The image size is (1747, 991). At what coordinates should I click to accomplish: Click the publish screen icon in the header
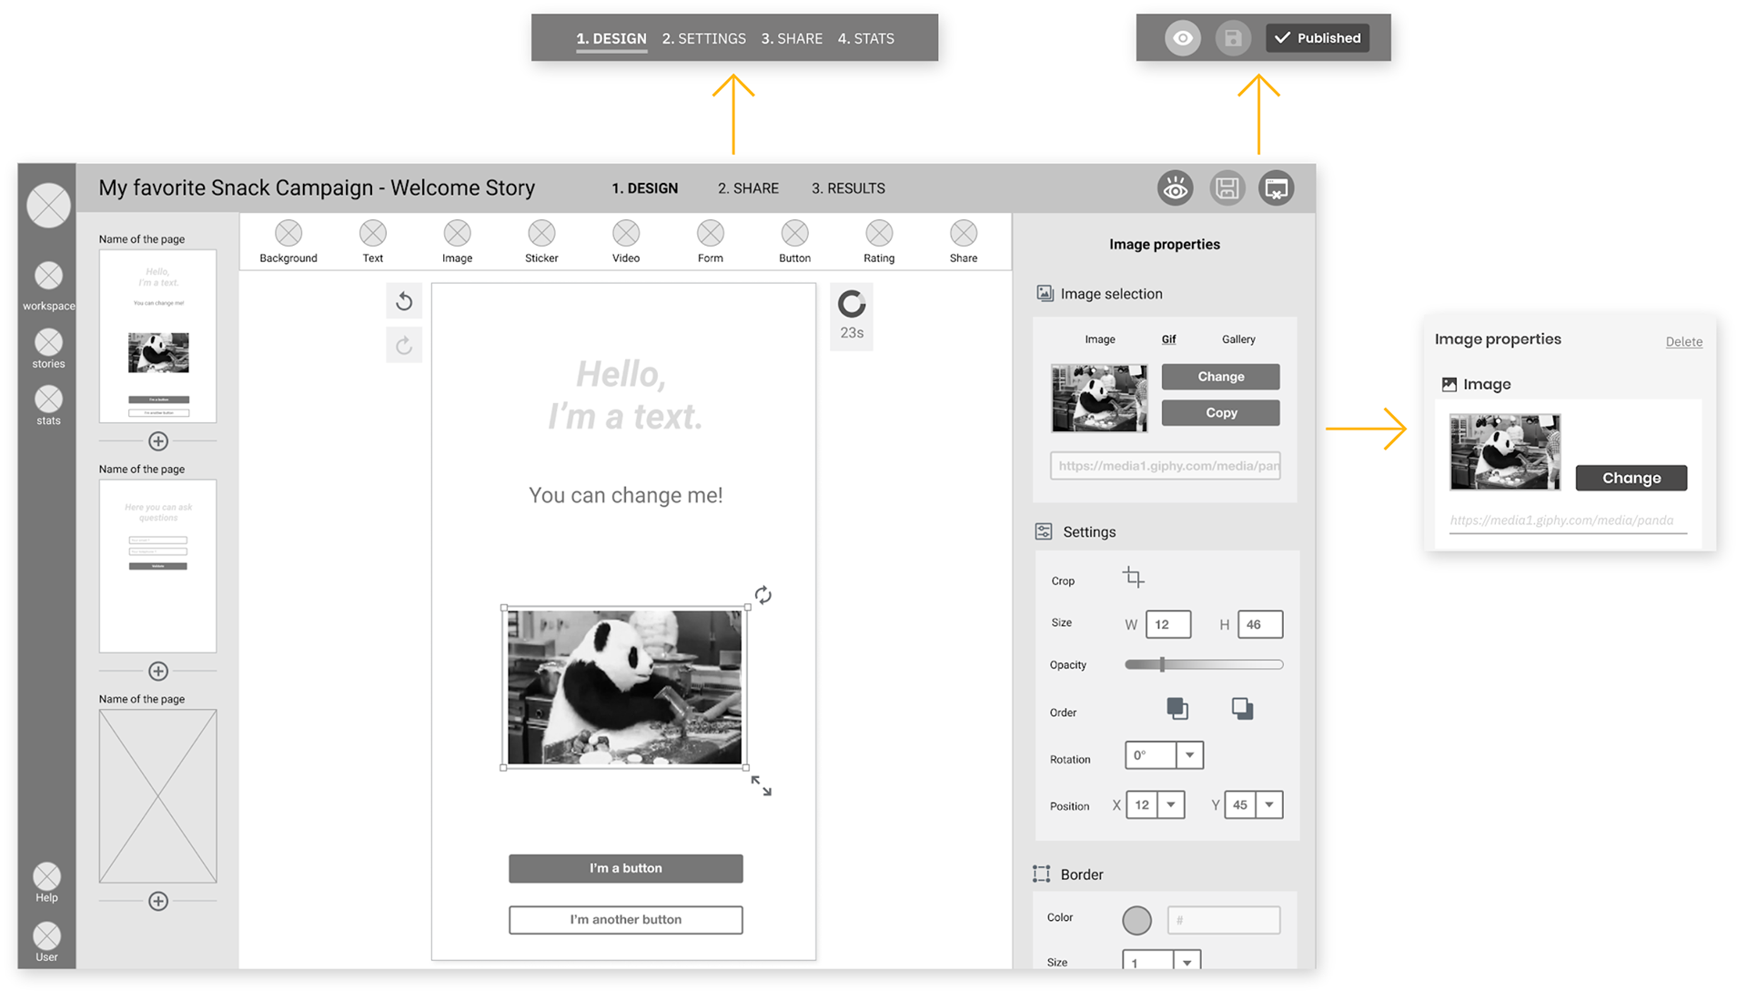(1277, 188)
